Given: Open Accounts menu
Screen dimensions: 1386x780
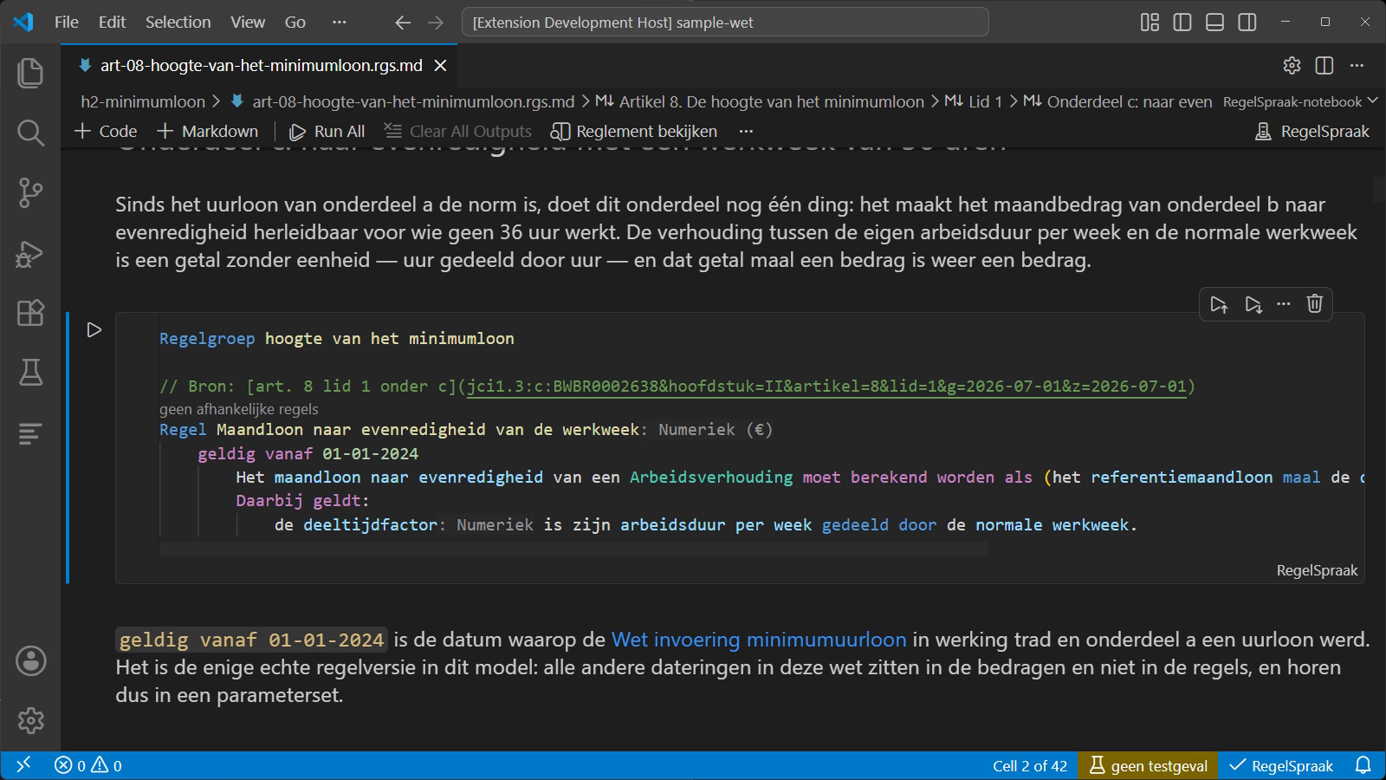Looking at the screenshot, I should pyautogui.click(x=30, y=661).
